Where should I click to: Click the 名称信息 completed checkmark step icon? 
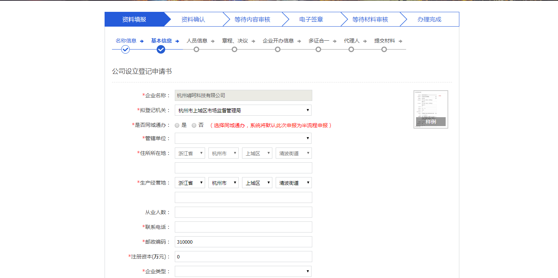125,50
